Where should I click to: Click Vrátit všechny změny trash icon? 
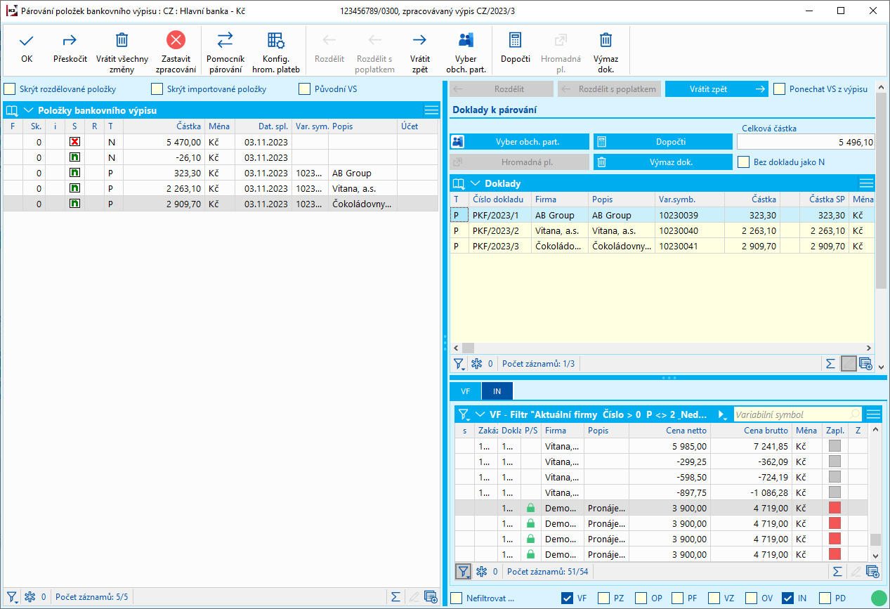click(x=122, y=41)
